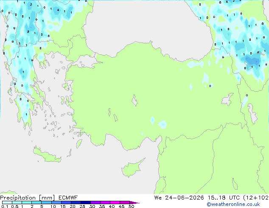Select the 35–40 mm violet legend box
The height and width of the screenshot is (208, 269).
click(x=105, y=202)
